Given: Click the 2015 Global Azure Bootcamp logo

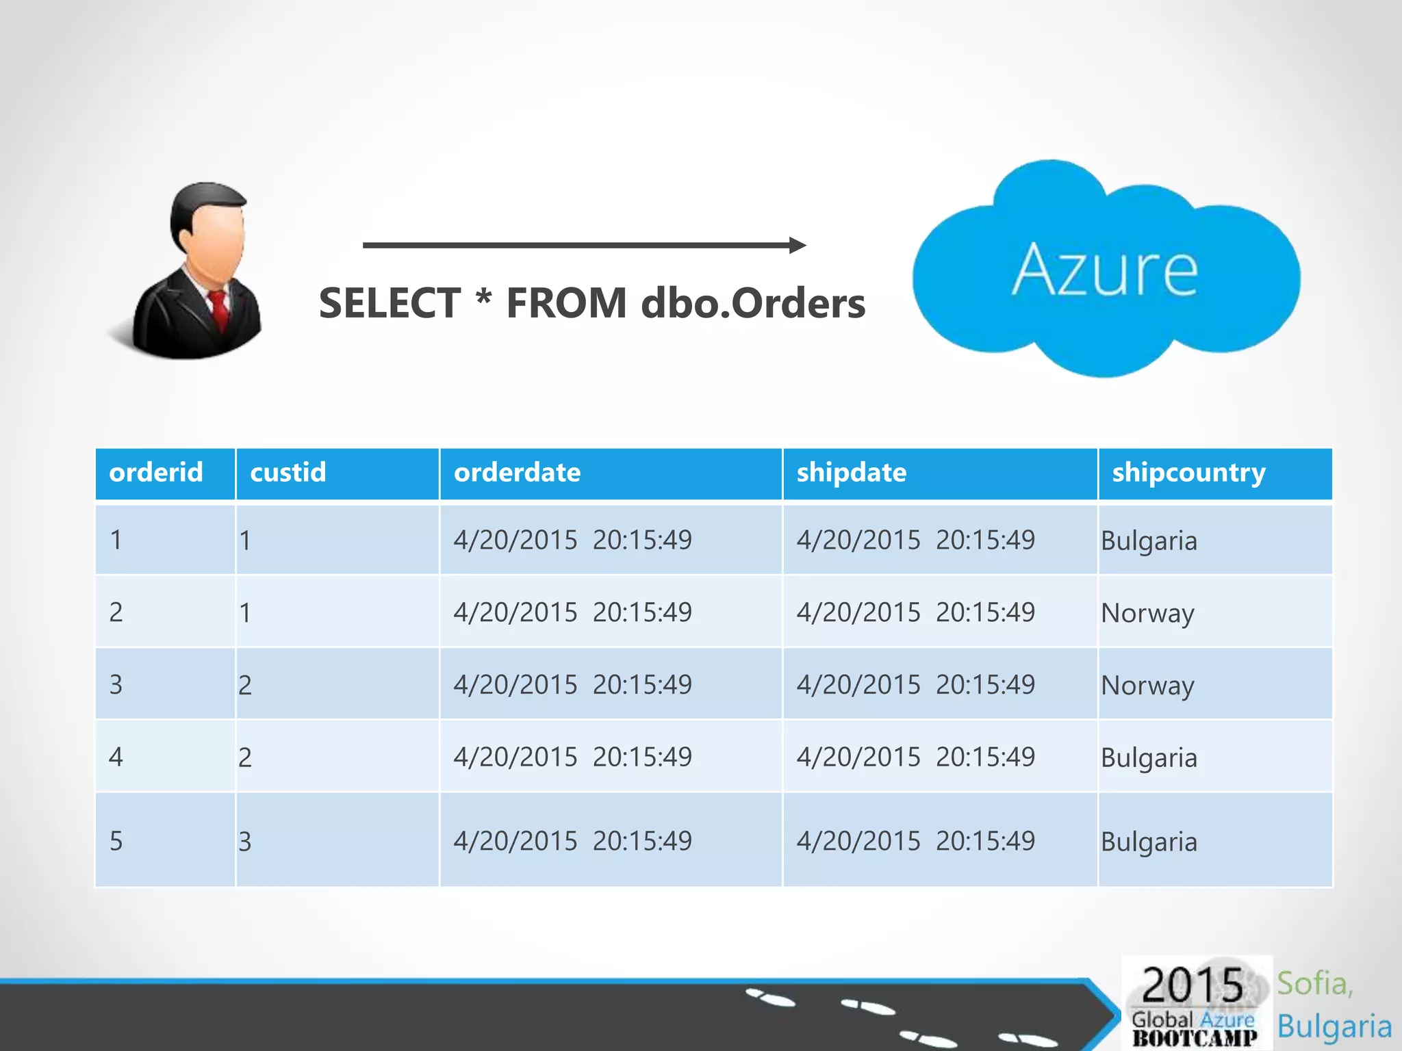Looking at the screenshot, I should click(1195, 1003).
